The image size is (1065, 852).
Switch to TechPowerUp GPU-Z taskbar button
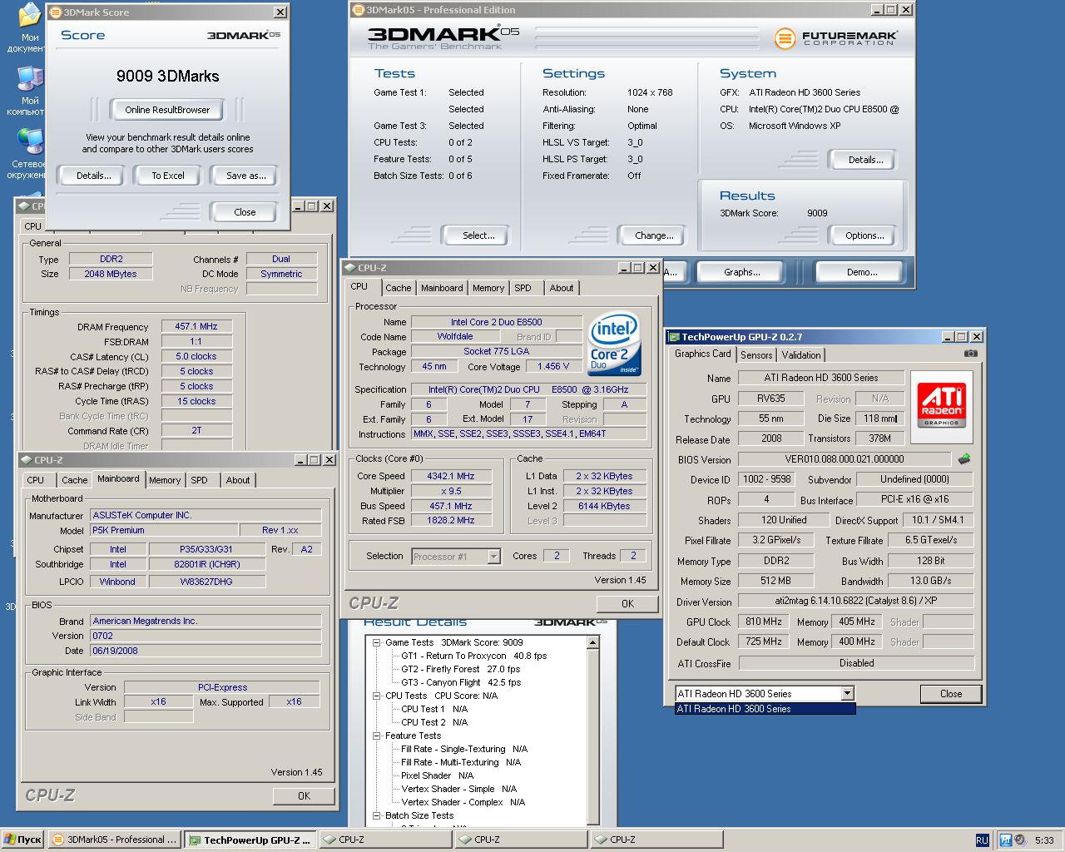pos(250,840)
